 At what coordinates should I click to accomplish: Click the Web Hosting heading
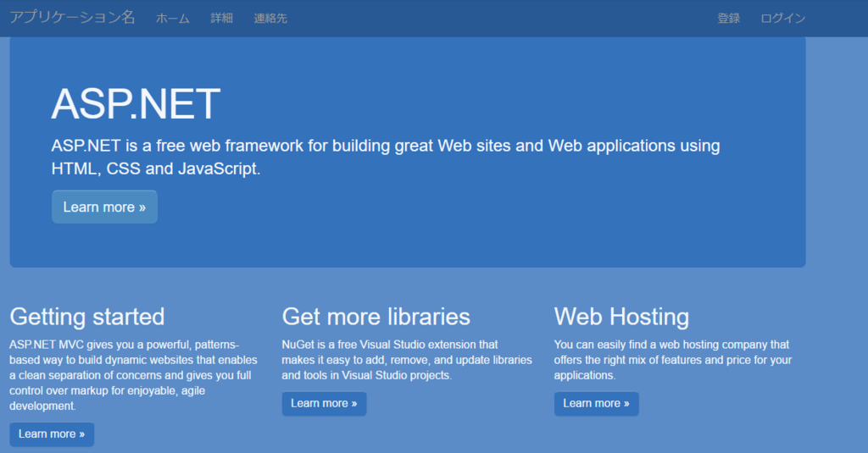pos(621,317)
